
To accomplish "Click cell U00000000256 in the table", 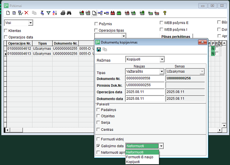I will coord(65,54).
